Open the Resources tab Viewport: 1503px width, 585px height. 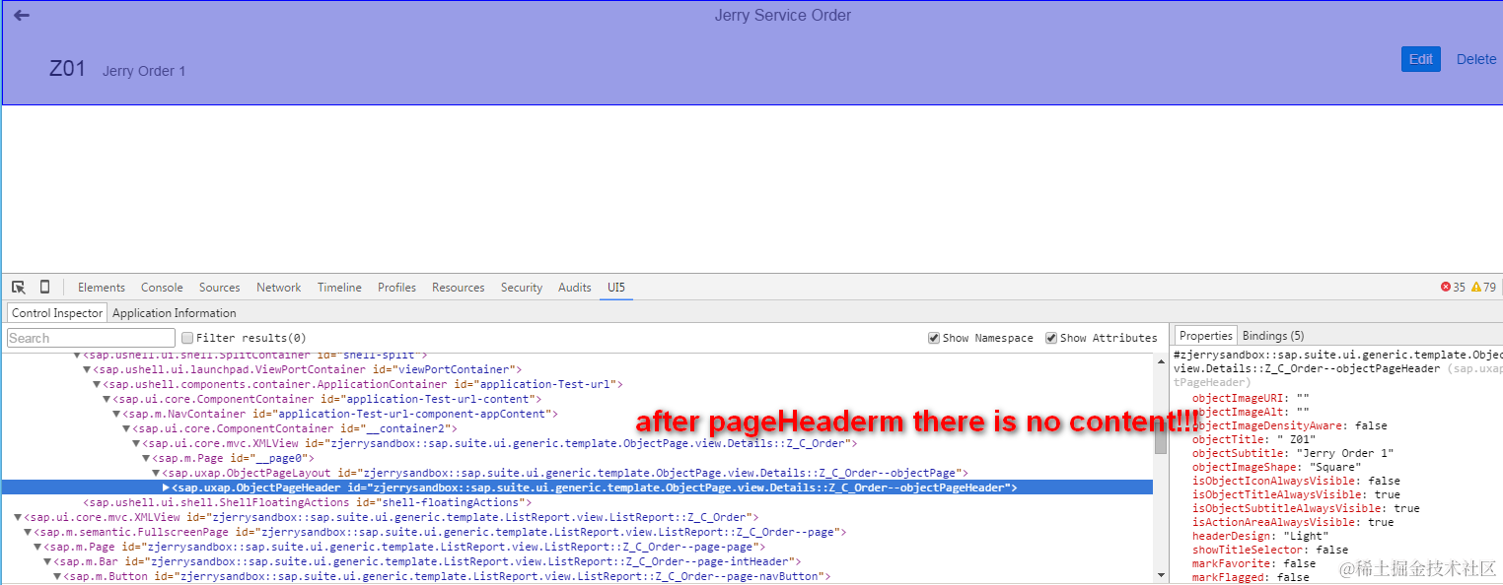[x=459, y=288]
